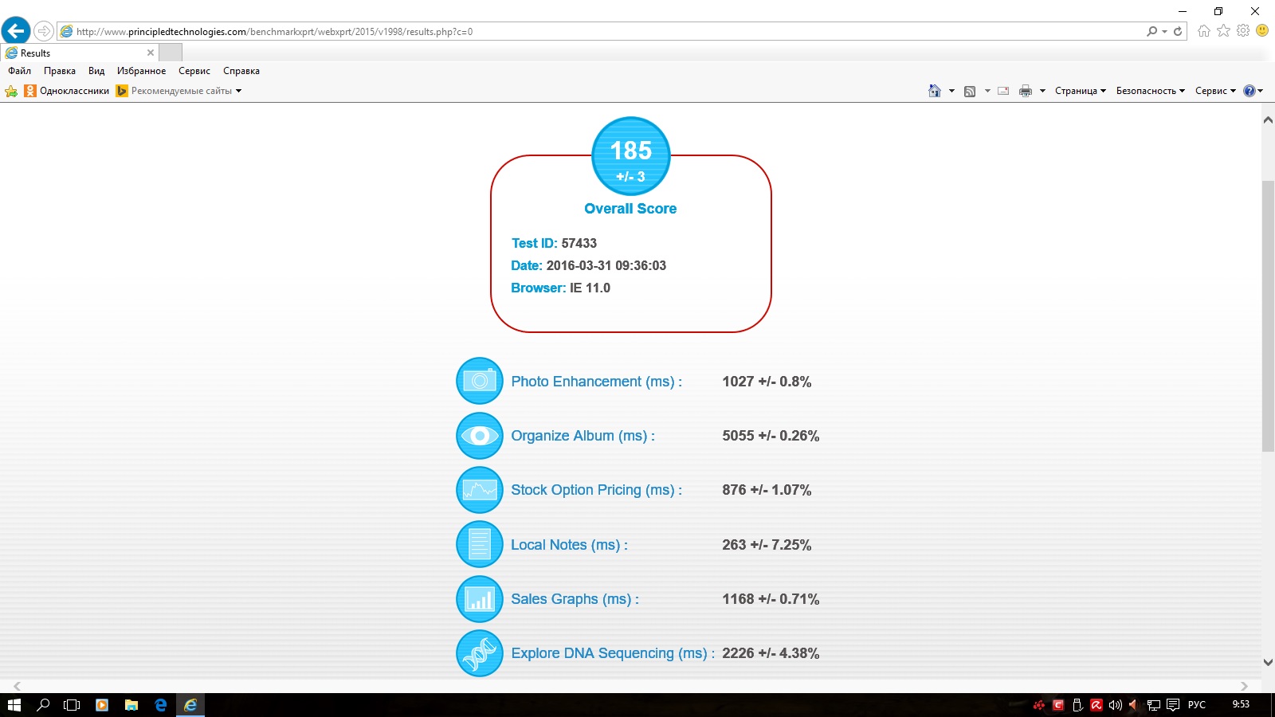Click the Explore DNA Sequencing icon

tap(480, 653)
